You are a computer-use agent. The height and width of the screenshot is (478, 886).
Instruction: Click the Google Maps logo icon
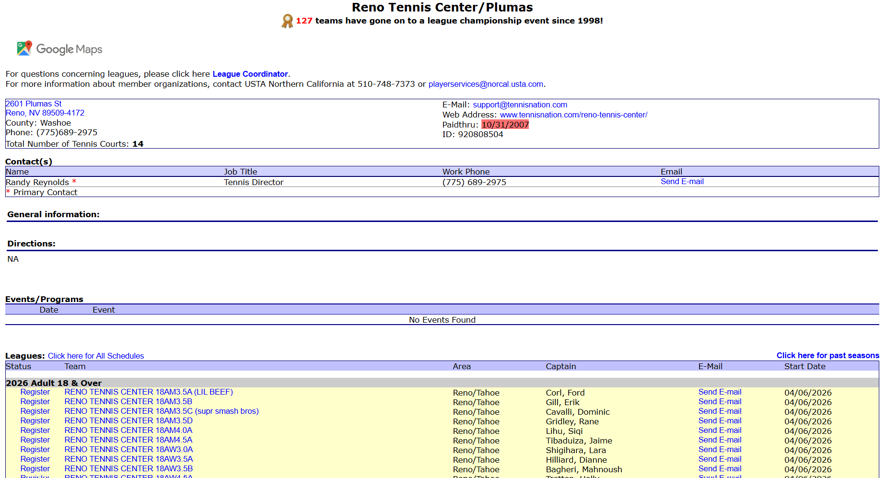pos(24,48)
